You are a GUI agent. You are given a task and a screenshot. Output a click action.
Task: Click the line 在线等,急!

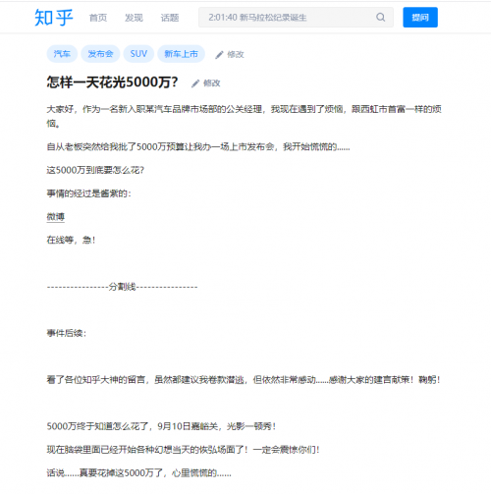click(x=71, y=240)
